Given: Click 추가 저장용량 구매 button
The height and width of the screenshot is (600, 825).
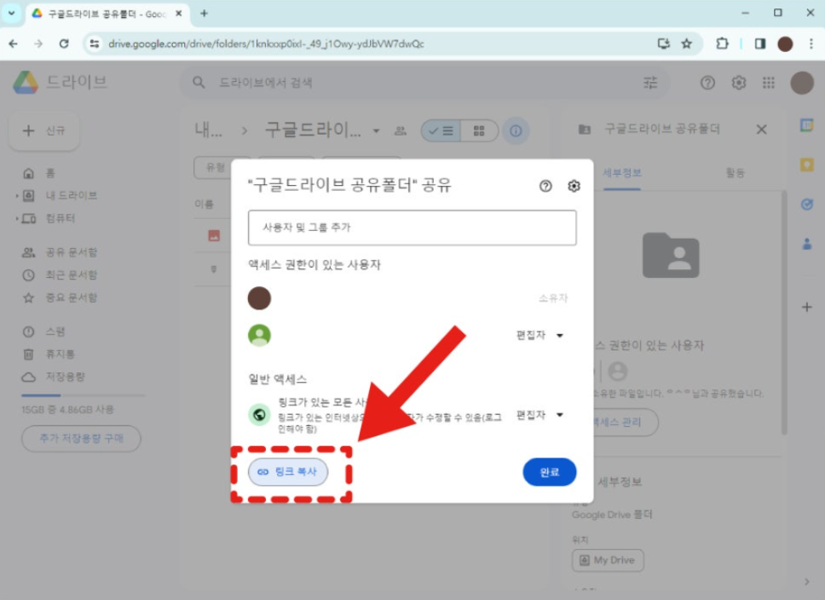Looking at the screenshot, I should point(82,438).
